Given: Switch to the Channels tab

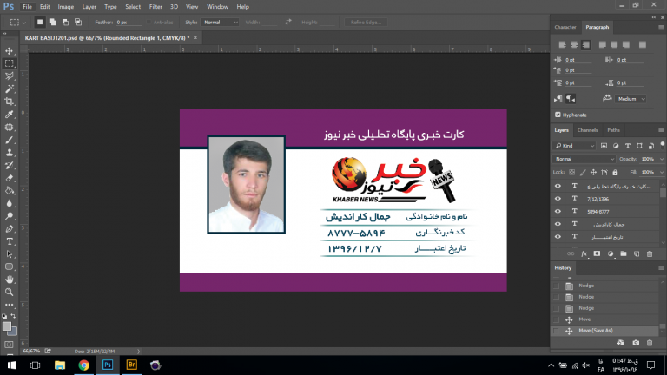Looking at the screenshot, I should (x=587, y=130).
